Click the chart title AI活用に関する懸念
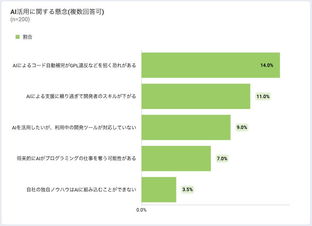Image resolution: width=312 pixels, height=226 pixels. click(57, 12)
